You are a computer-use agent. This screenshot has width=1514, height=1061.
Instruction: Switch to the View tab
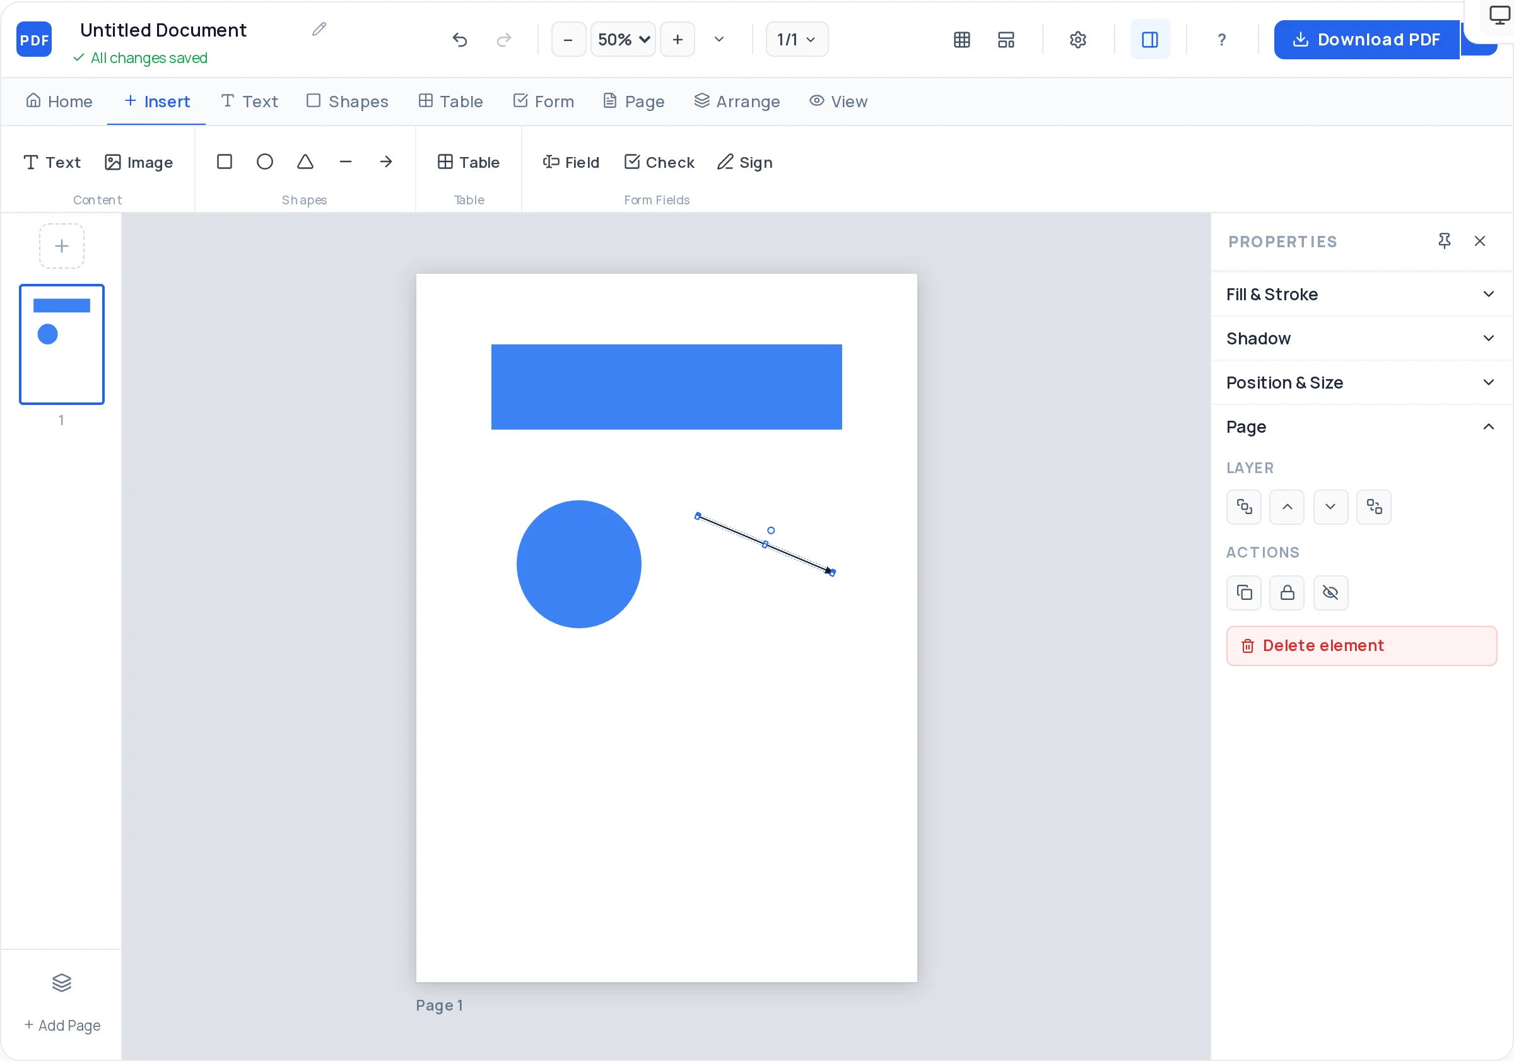839,102
